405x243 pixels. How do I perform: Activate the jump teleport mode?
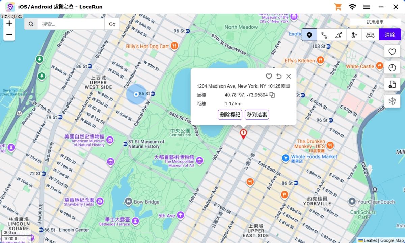[x=354, y=35]
